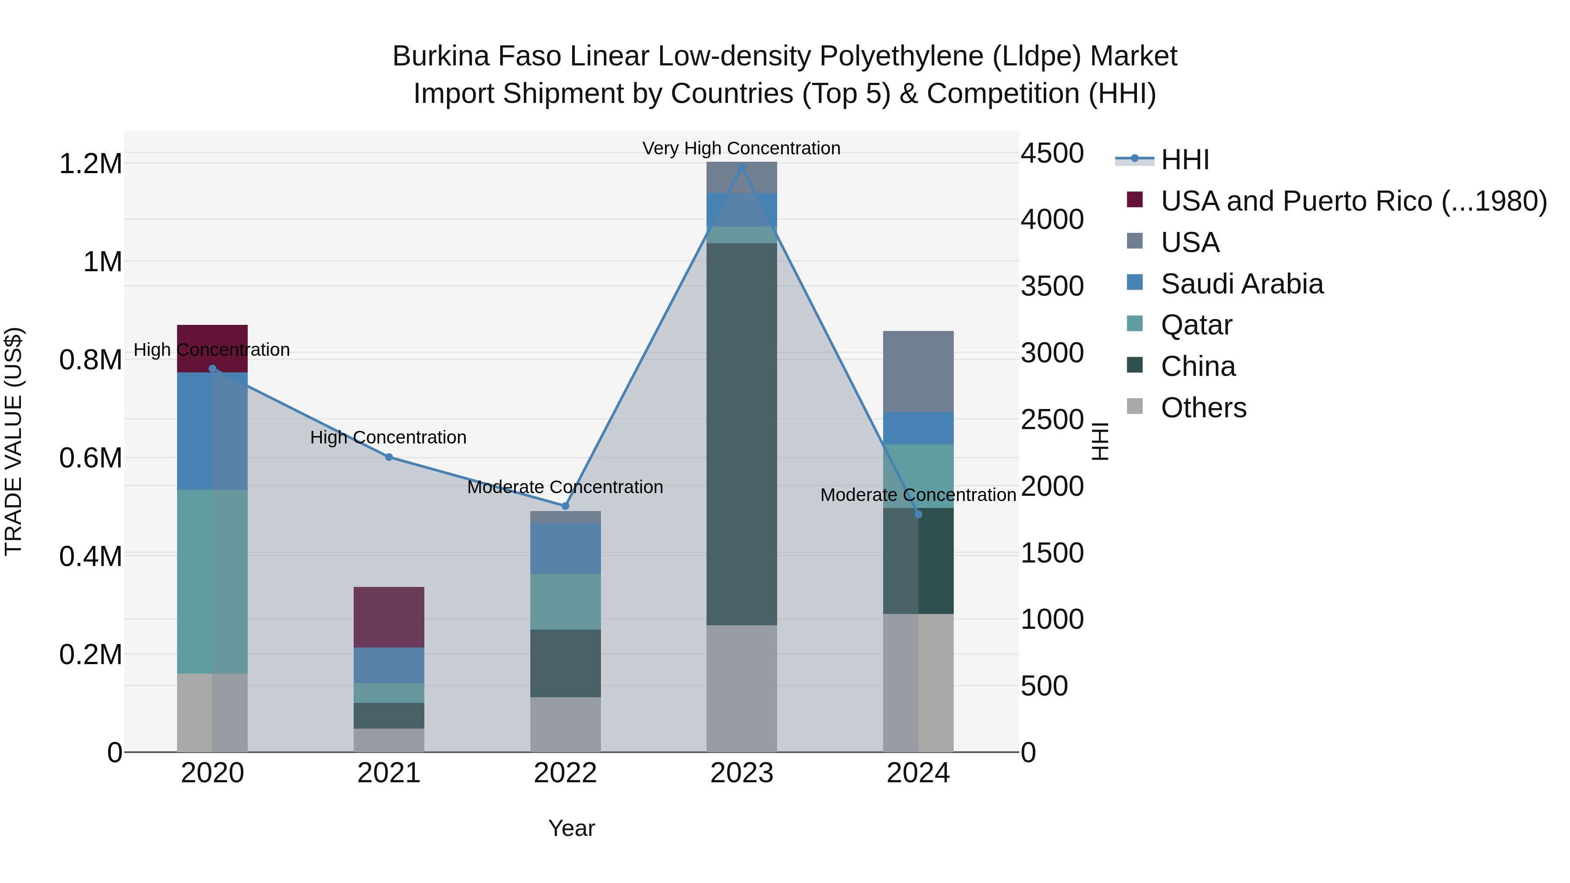1570x883 pixels.
Task: Click the gray Others segment in 2023 bar
Action: tap(742, 689)
